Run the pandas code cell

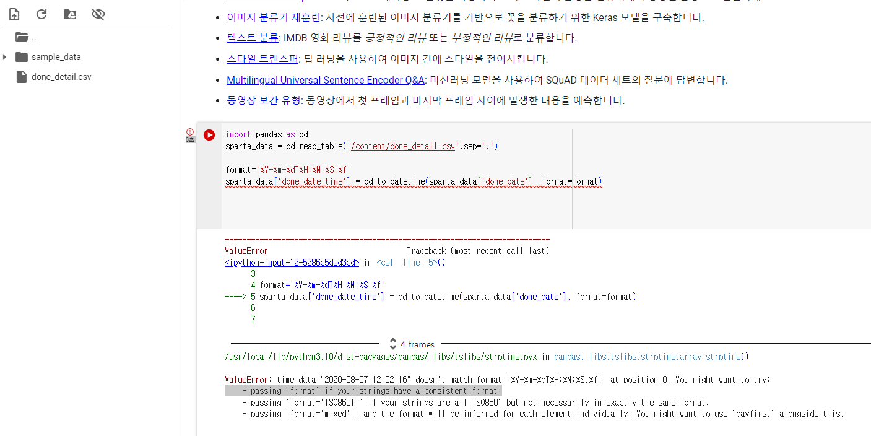click(209, 135)
